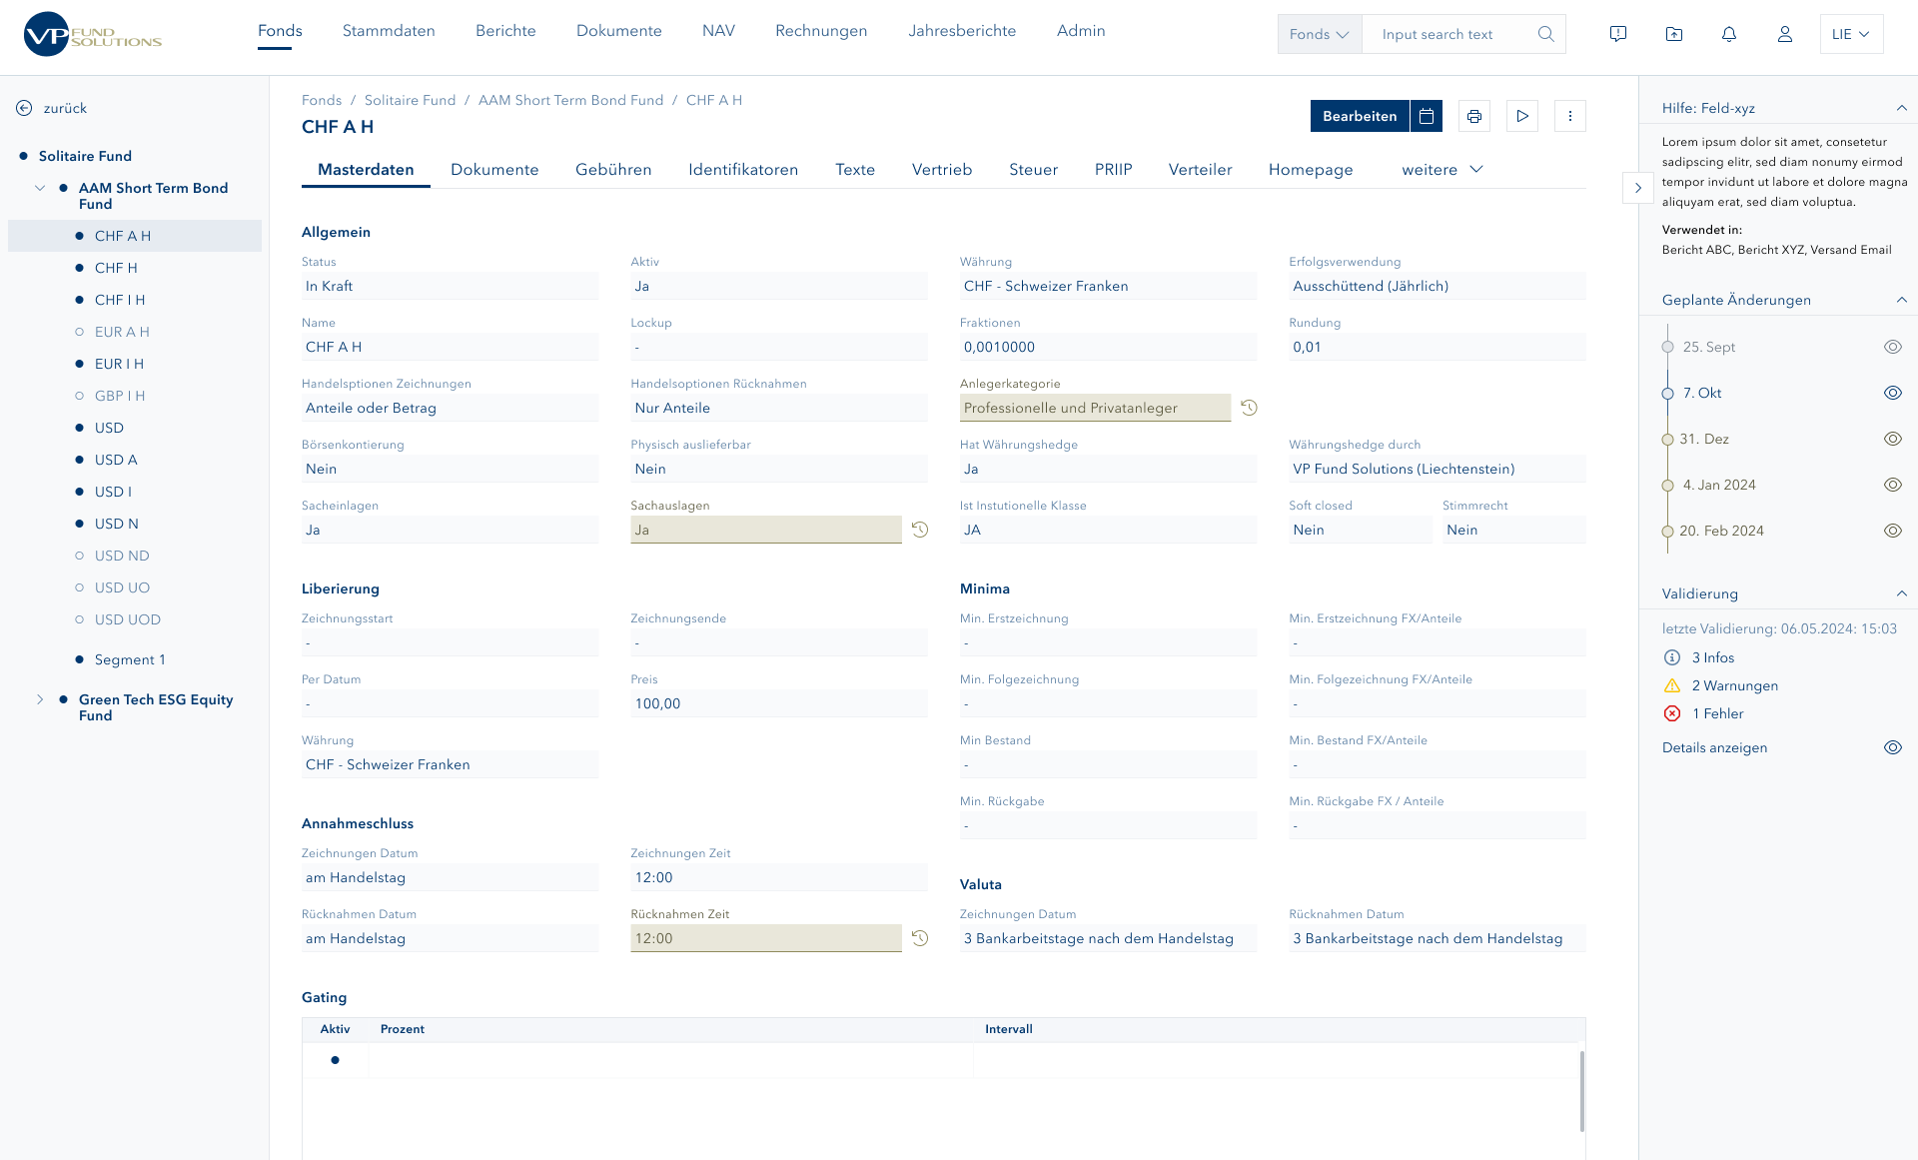Open the Fonds search scope dropdown
The width and height of the screenshot is (1918, 1160).
[x=1319, y=34]
